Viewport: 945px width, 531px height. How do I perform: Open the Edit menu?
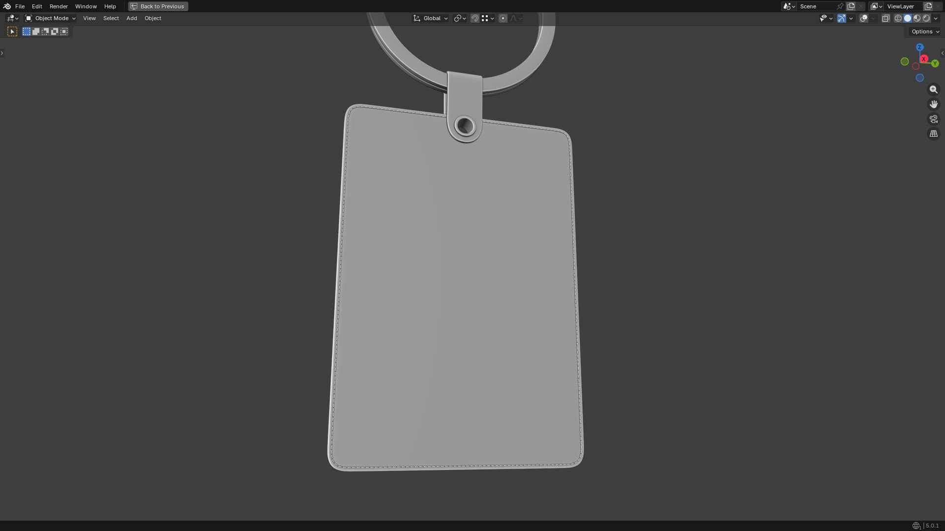tap(37, 6)
